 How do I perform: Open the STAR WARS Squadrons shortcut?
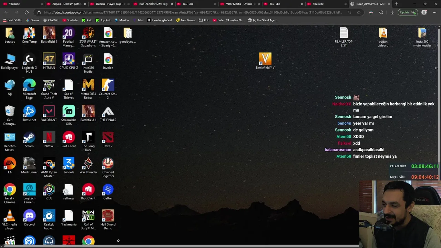pos(88,37)
